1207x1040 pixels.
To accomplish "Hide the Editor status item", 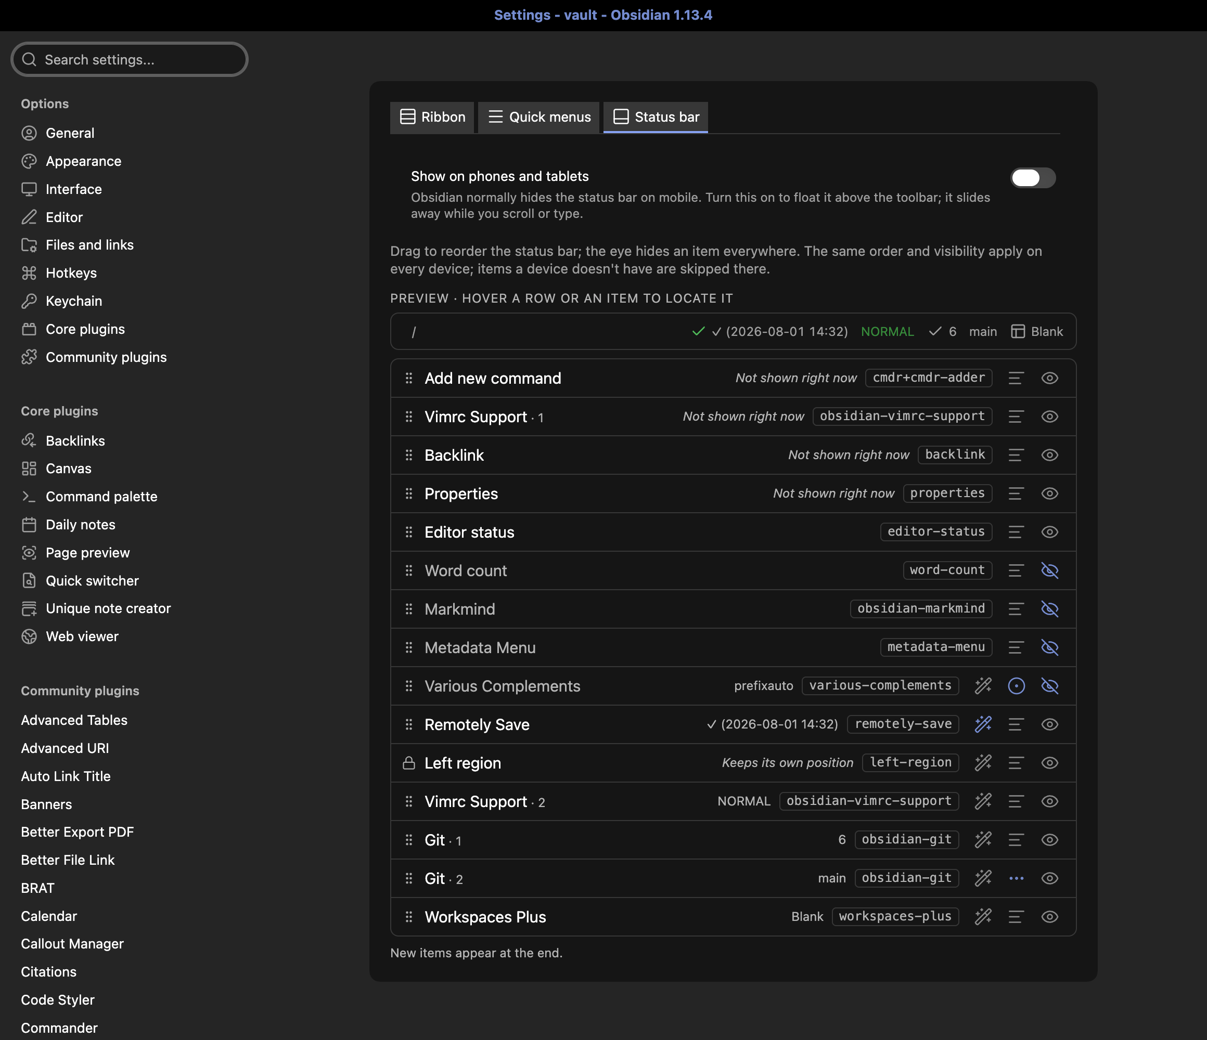I will click(1049, 531).
